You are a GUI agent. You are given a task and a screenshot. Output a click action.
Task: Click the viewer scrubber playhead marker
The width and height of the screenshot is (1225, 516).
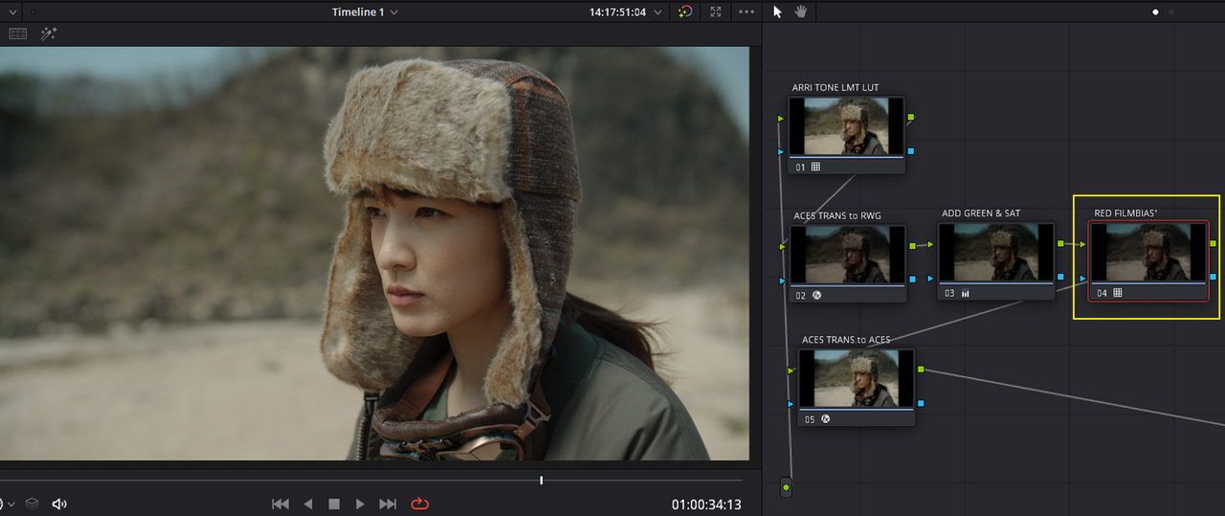click(542, 480)
